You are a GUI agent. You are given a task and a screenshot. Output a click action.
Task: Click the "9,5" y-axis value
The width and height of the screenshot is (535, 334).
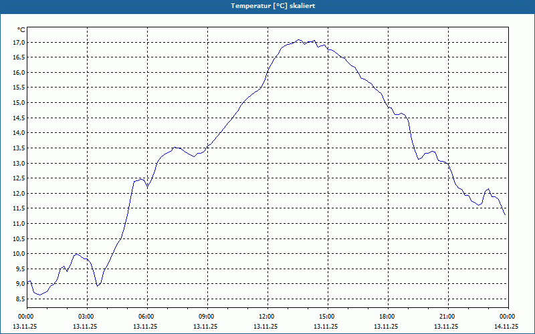coord(21,269)
